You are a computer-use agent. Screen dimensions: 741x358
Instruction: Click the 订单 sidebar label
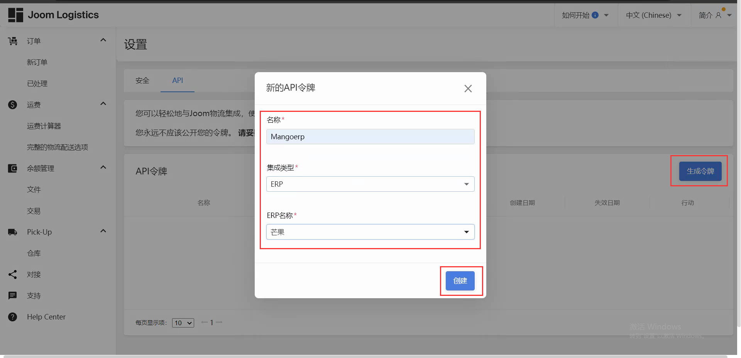[34, 41]
